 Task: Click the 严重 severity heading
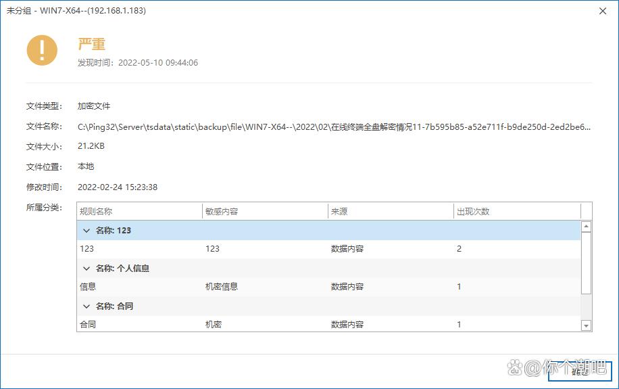pos(92,44)
